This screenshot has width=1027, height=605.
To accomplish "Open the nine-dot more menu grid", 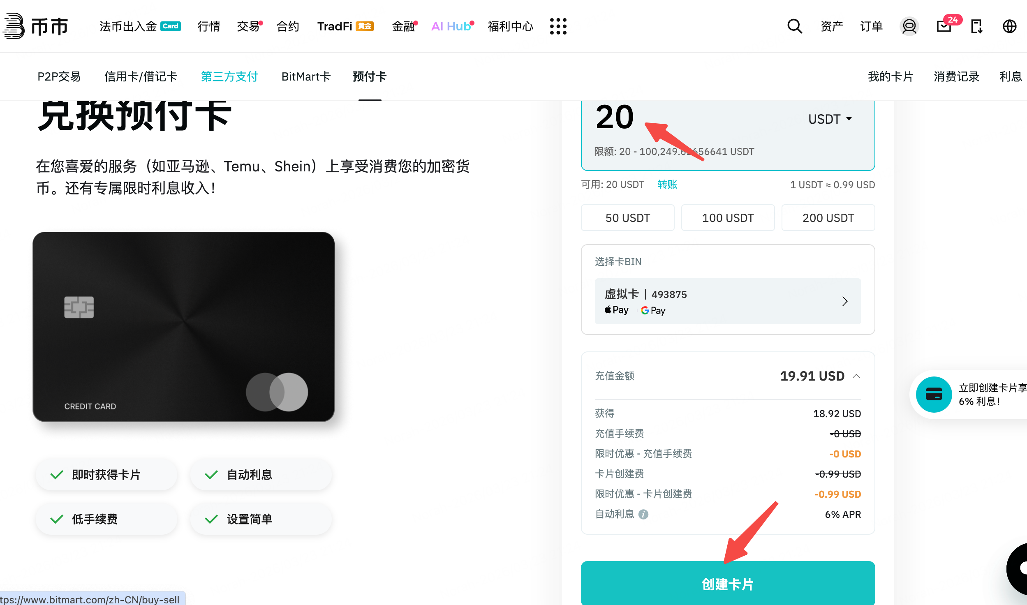I will (558, 26).
